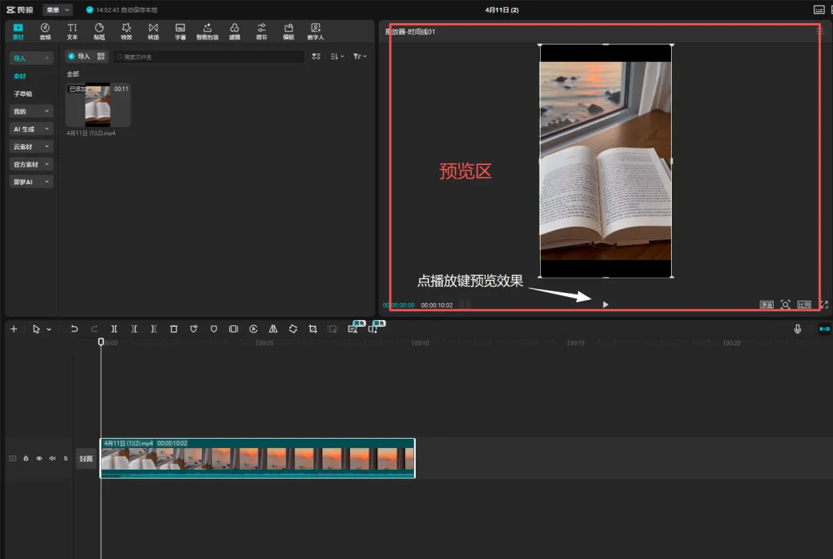Play the preview video
The height and width of the screenshot is (559, 833).
click(x=605, y=305)
